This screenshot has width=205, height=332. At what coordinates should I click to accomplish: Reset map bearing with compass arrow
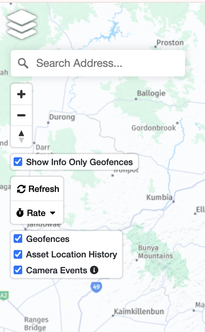coord(21,136)
